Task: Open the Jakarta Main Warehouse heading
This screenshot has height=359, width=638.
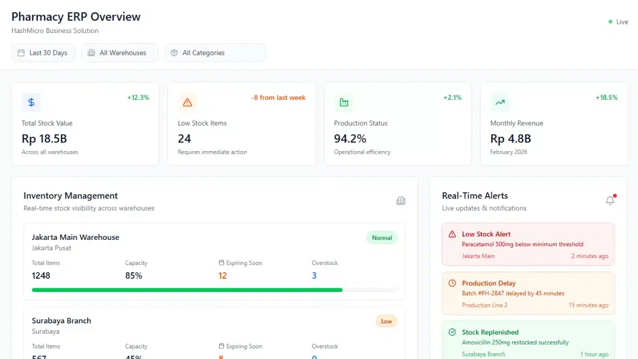Action: [75, 237]
